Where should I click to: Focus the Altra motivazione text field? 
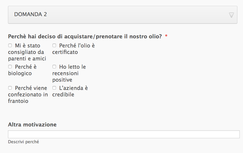(x=124, y=134)
